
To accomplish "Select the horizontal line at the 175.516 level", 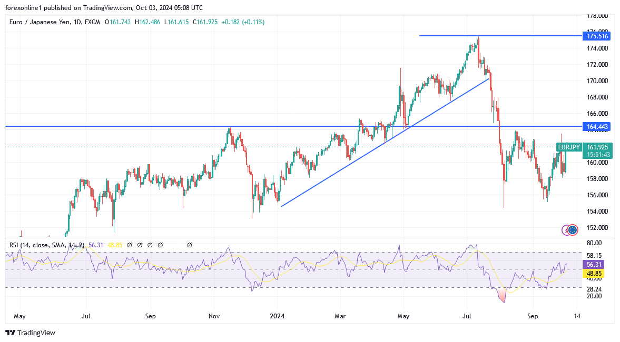I will coord(500,36).
